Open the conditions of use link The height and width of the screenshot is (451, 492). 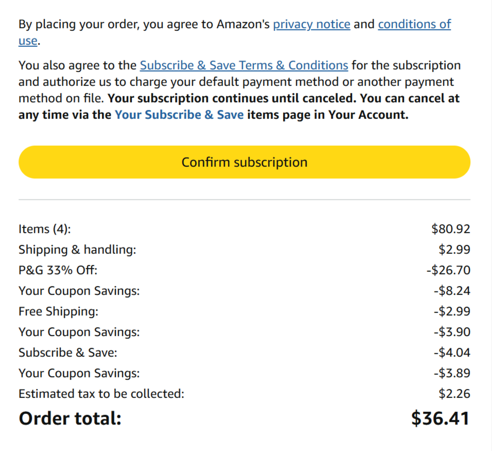(414, 24)
